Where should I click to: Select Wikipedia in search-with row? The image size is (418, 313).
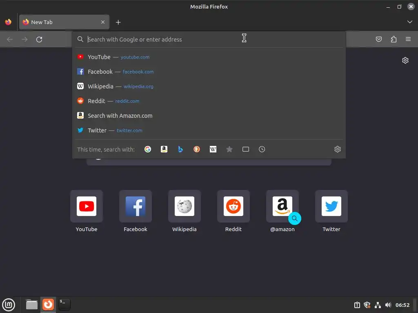pos(213,149)
